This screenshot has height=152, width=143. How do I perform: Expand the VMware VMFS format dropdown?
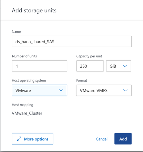coord(104,90)
